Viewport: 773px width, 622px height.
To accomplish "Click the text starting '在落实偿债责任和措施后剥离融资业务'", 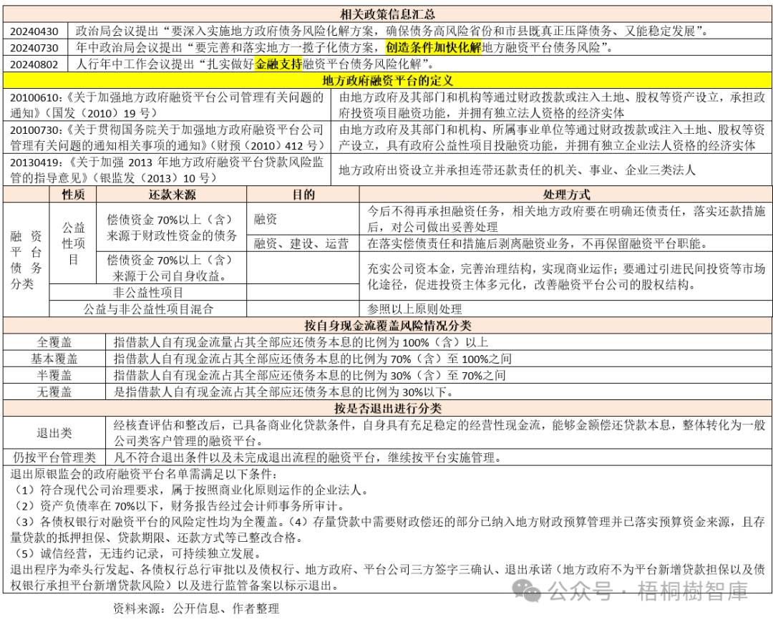I will click(x=538, y=243).
